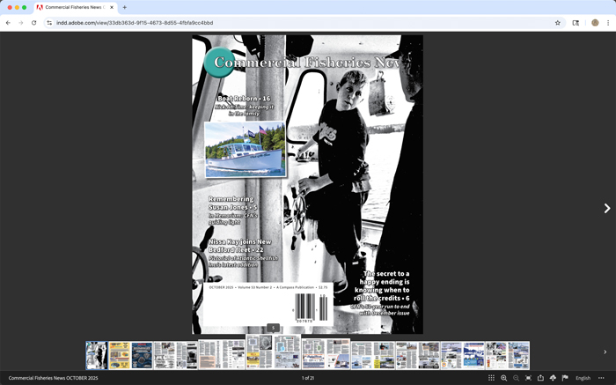Zoom in on the magazine page
Screen dimensions: 616x385
coord(503,378)
